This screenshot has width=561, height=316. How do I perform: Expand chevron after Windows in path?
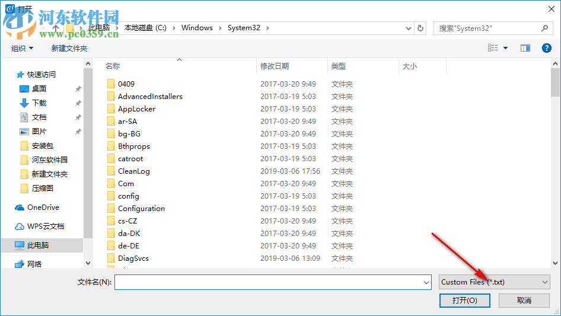220,28
